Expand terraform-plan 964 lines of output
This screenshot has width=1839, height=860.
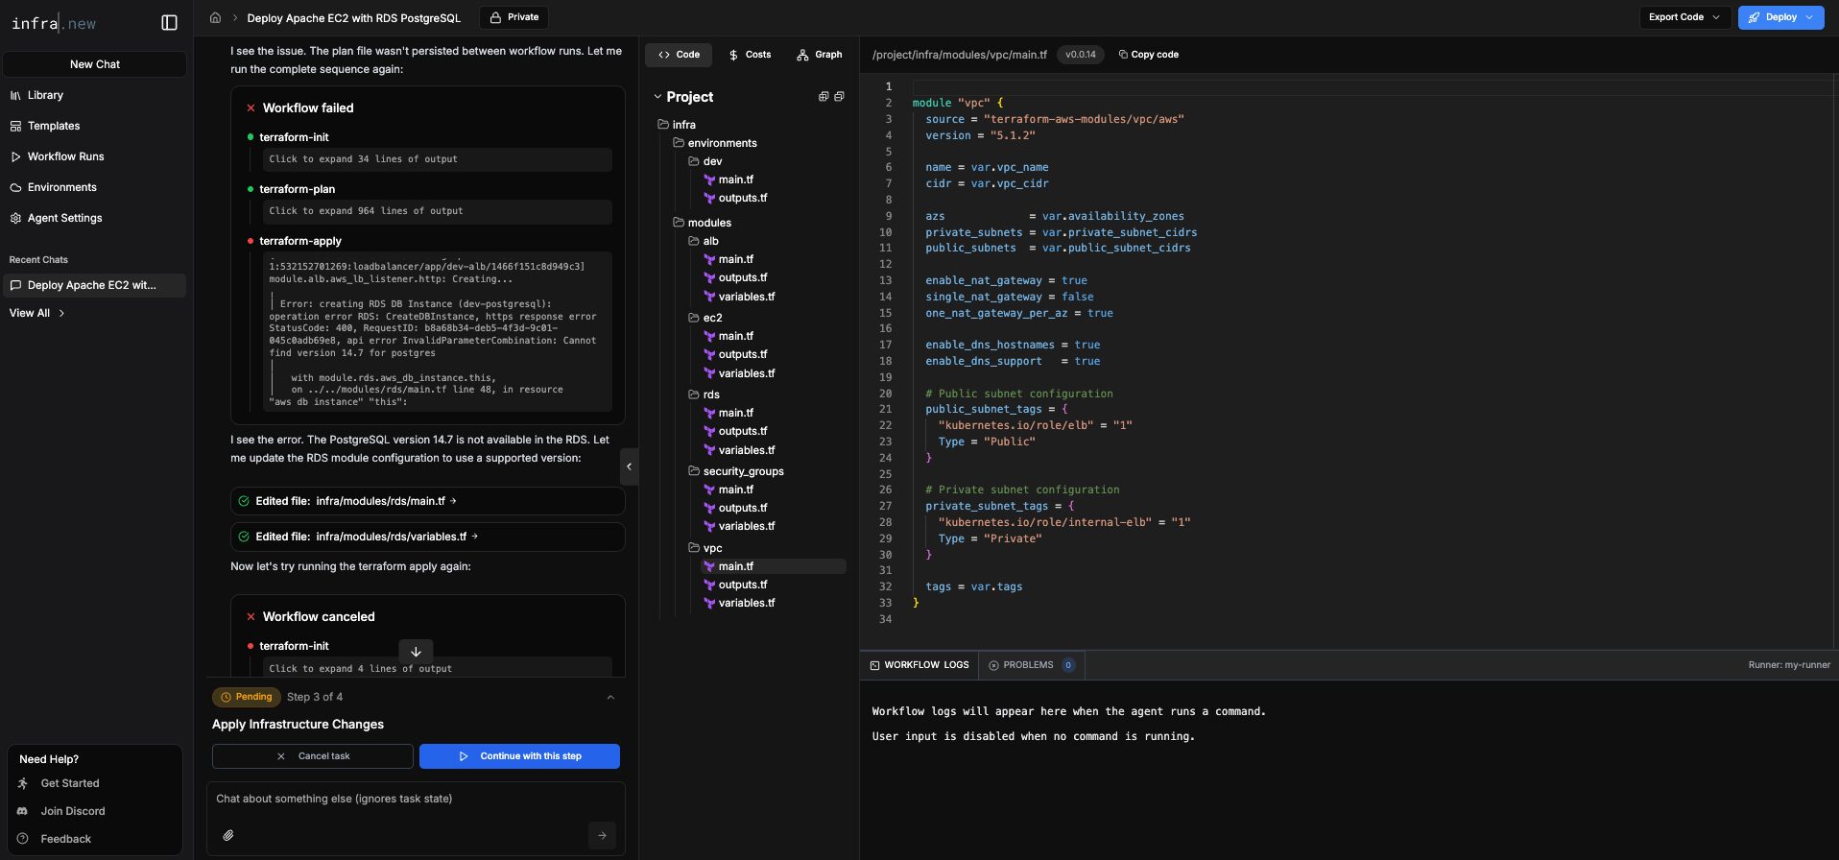438,211
